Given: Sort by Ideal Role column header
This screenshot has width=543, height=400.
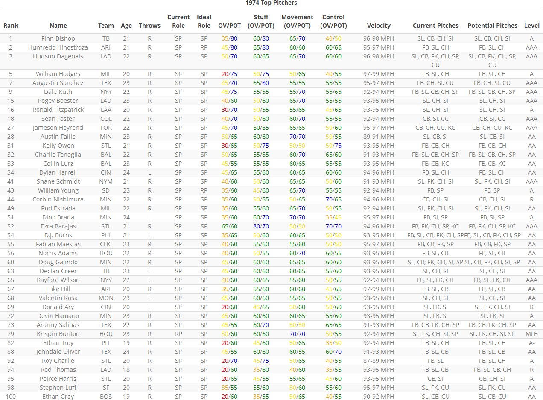Looking at the screenshot, I should pyautogui.click(x=204, y=21).
